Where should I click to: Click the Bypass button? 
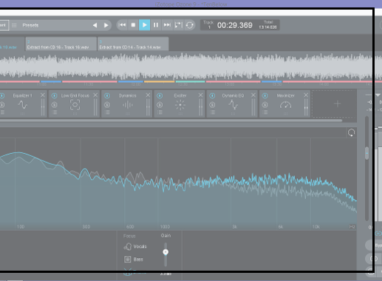tap(374, 246)
